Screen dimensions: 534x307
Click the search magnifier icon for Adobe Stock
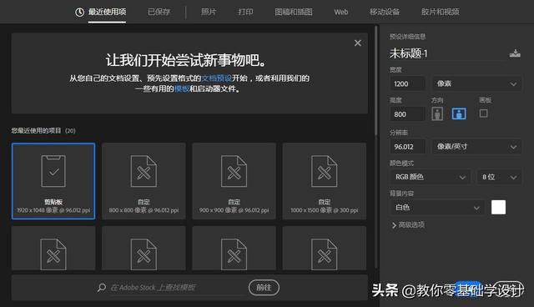click(x=102, y=288)
